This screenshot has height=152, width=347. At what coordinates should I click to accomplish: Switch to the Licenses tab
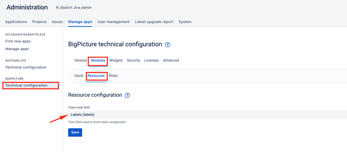151,60
